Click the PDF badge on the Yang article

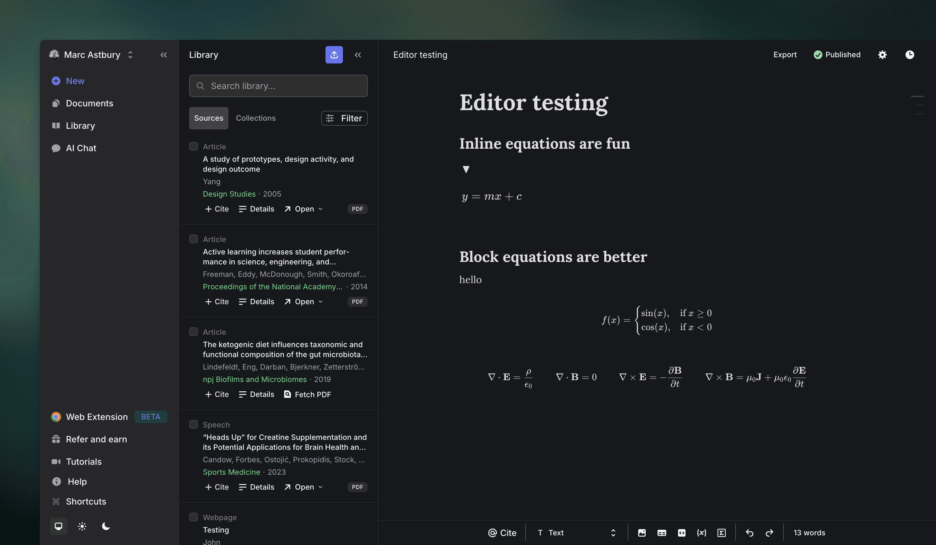pyautogui.click(x=357, y=209)
